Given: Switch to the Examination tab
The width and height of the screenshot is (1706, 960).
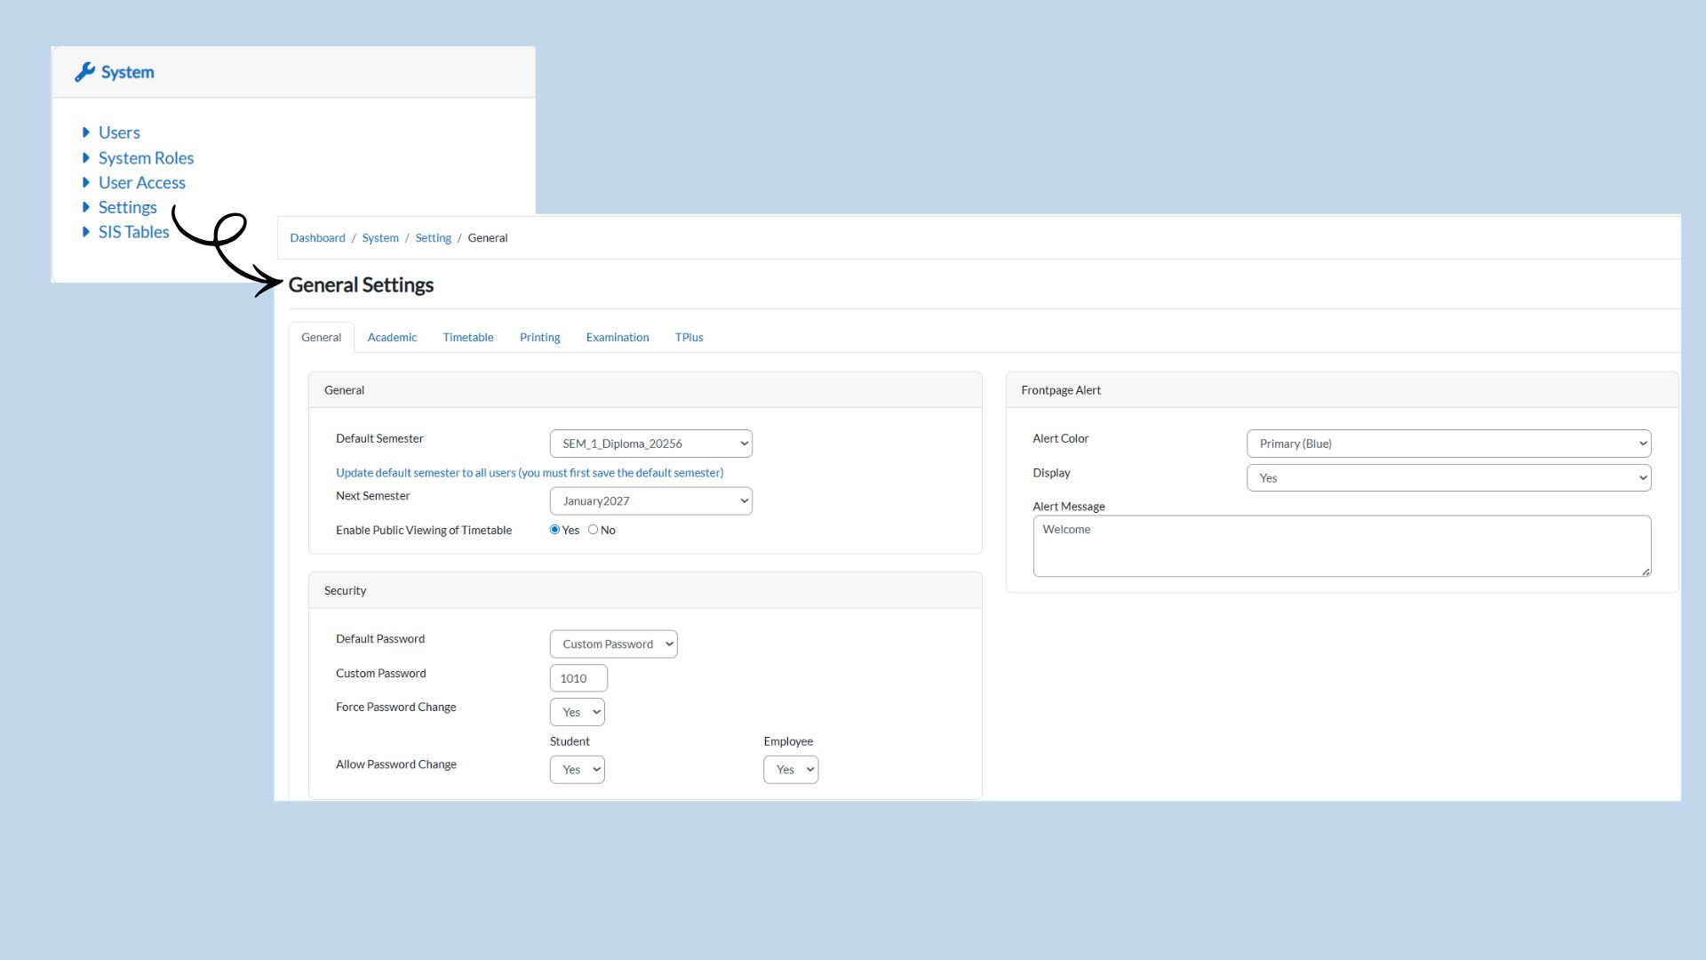Looking at the screenshot, I should pyautogui.click(x=617, y=338).
